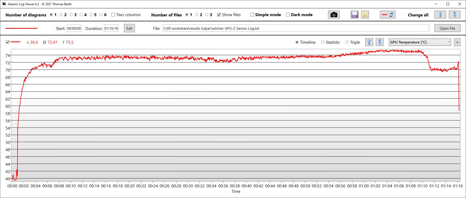Toggle the Simple mode checkbox
This screenshot has width=466, height=198.
click(252, 15)
